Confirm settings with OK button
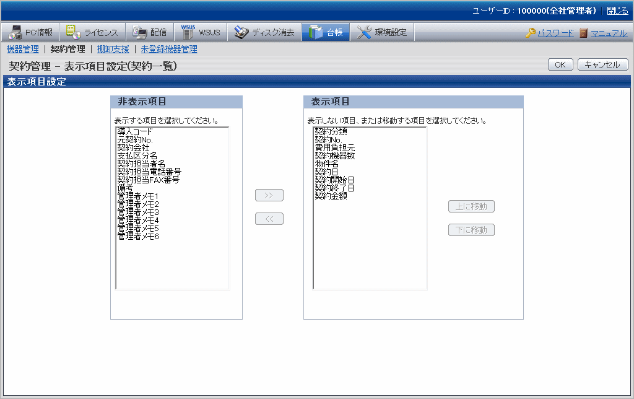 [x=560, y=65]
